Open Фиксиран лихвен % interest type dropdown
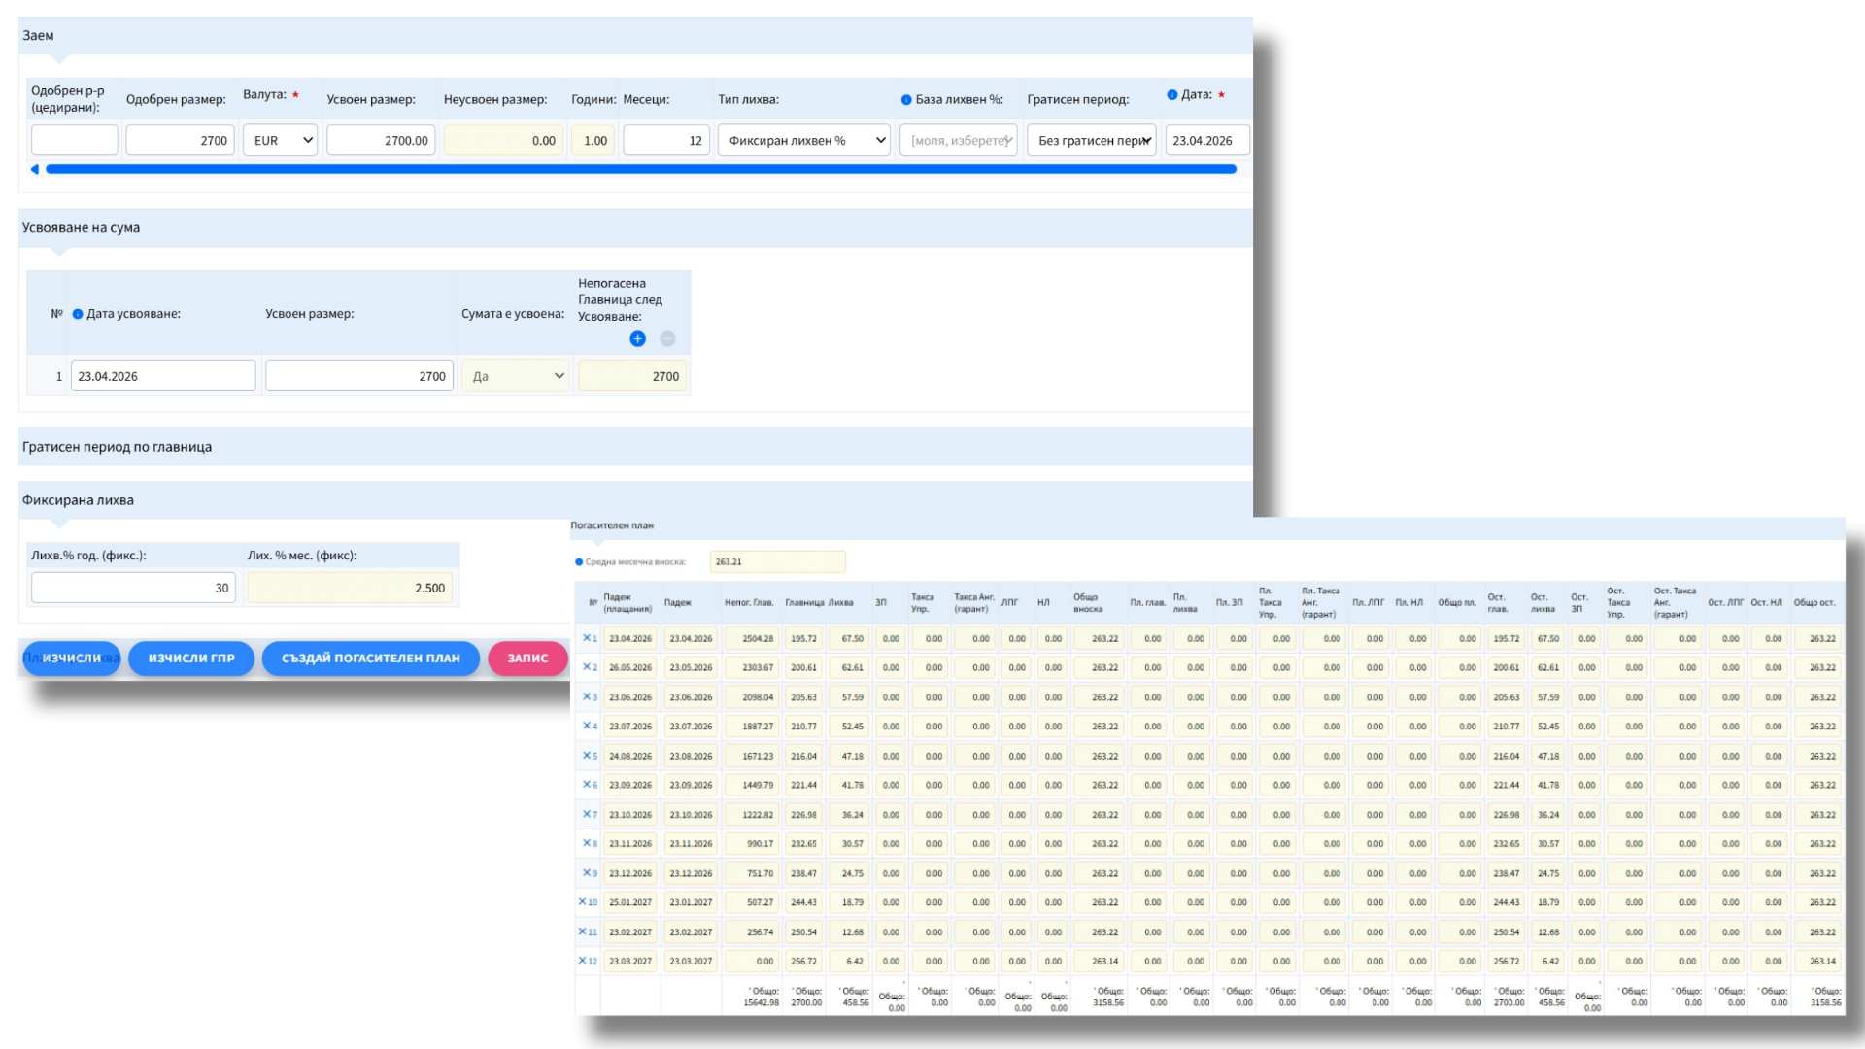The image size is (1865, 1049). click(804, 140)
